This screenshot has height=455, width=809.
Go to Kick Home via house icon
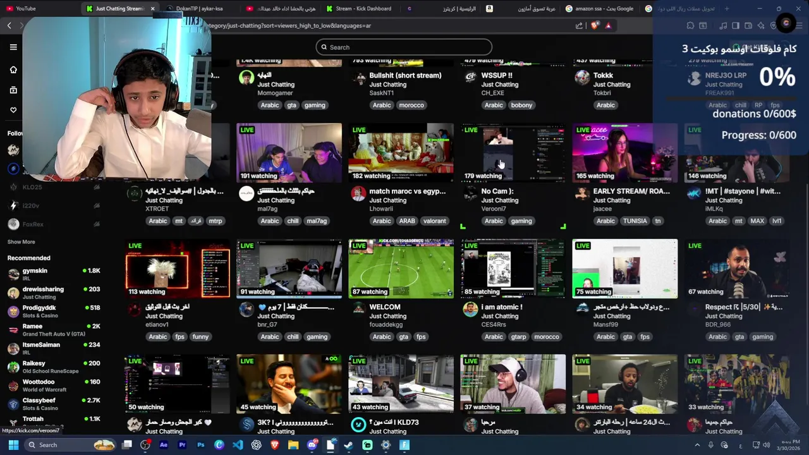click(x=13, y=70)
